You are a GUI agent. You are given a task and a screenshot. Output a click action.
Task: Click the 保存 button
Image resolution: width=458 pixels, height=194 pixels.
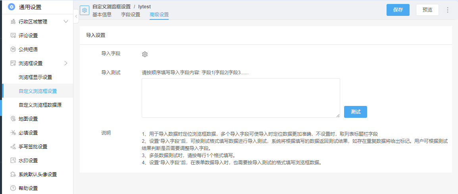[398, 10]
